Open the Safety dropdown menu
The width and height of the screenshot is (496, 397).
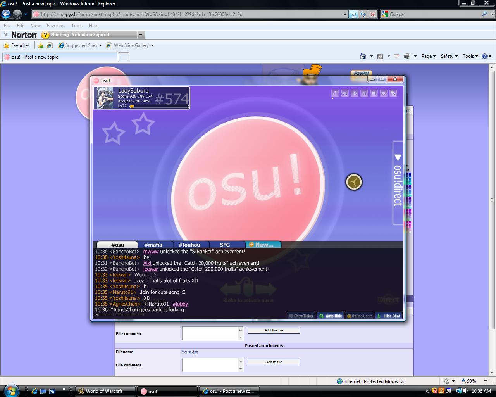pyautogui.click(x=449, y=56)
